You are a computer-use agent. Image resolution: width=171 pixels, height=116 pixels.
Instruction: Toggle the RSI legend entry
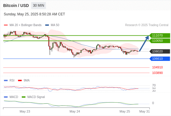point(9,80)
